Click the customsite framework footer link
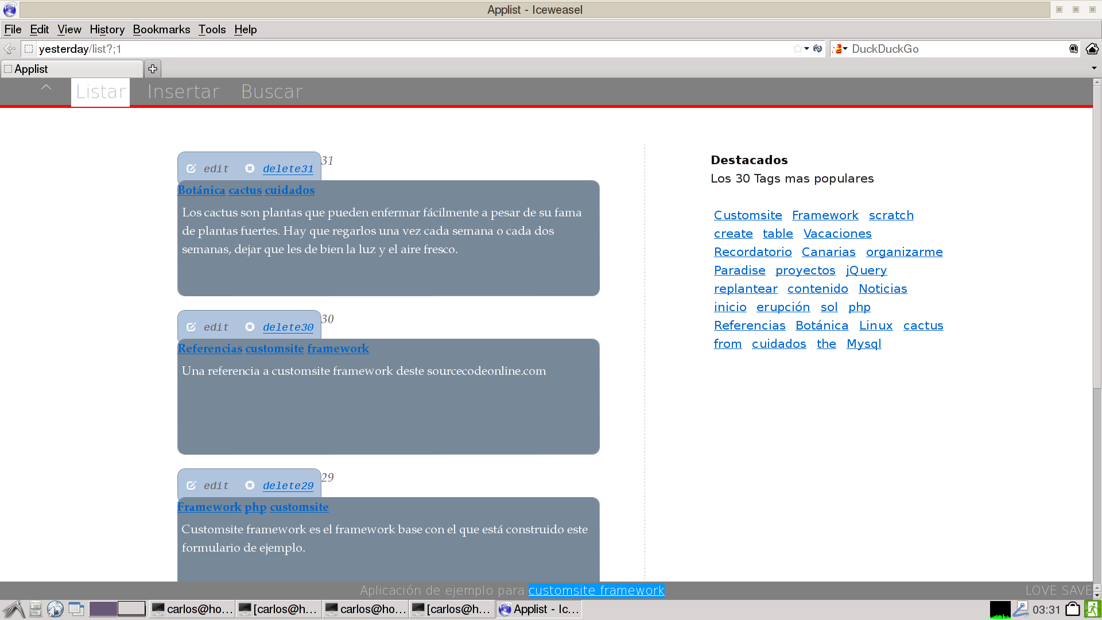The width and height of the screenshot is (1102, 620). pyautogui.click(x=596, y=590)
